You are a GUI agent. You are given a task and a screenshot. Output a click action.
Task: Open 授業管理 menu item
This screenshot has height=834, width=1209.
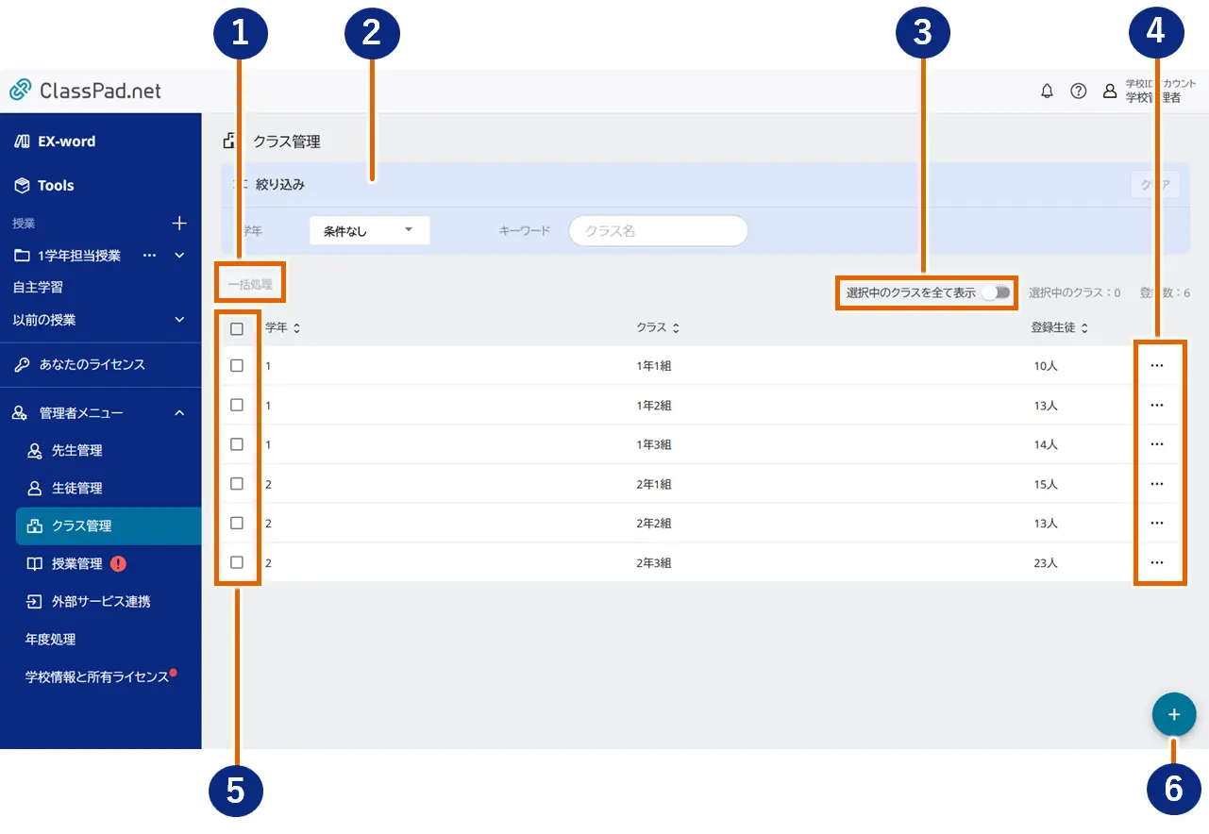76,564
